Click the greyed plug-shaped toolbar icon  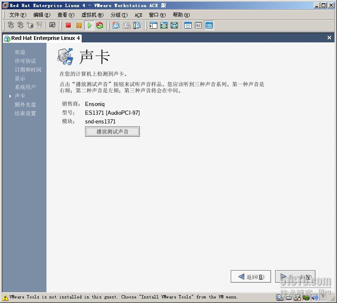[39, 25]
